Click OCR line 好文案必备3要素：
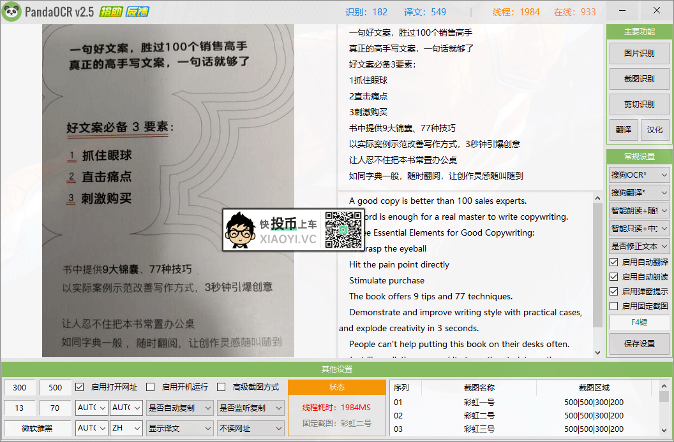Viewport: 674px width, 442px height. 382,64
